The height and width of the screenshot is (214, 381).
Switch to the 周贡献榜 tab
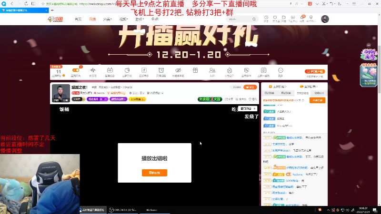tap(285, 93)
